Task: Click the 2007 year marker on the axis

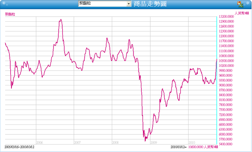Action: click(77, 143)
